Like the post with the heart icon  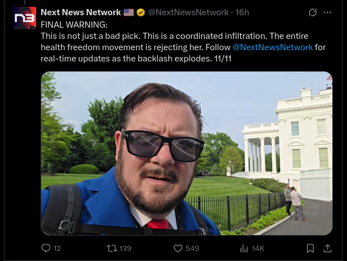[x=178, y=248]
